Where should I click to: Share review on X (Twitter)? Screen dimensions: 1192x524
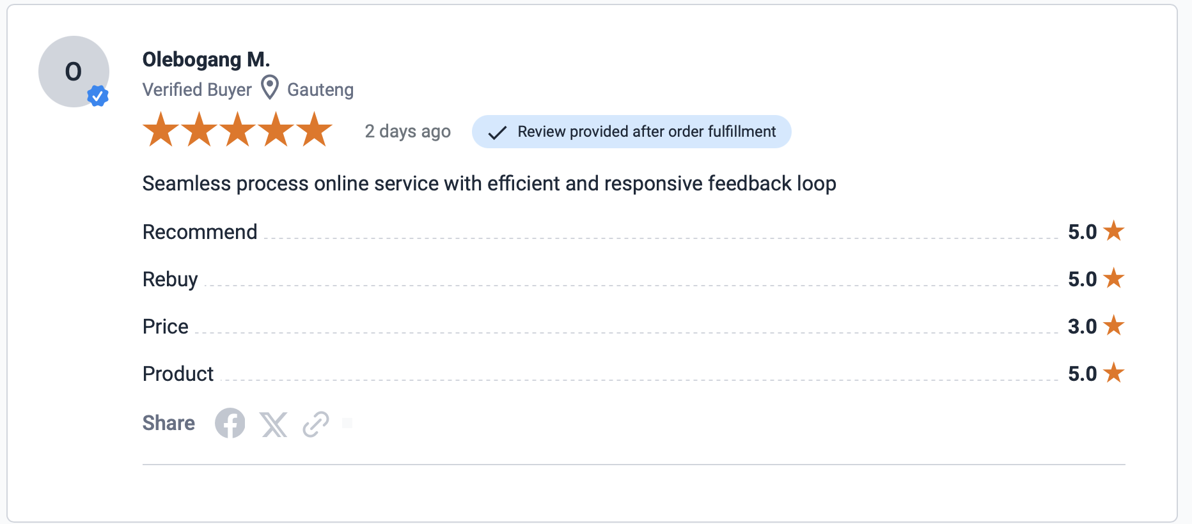(274, 424)
